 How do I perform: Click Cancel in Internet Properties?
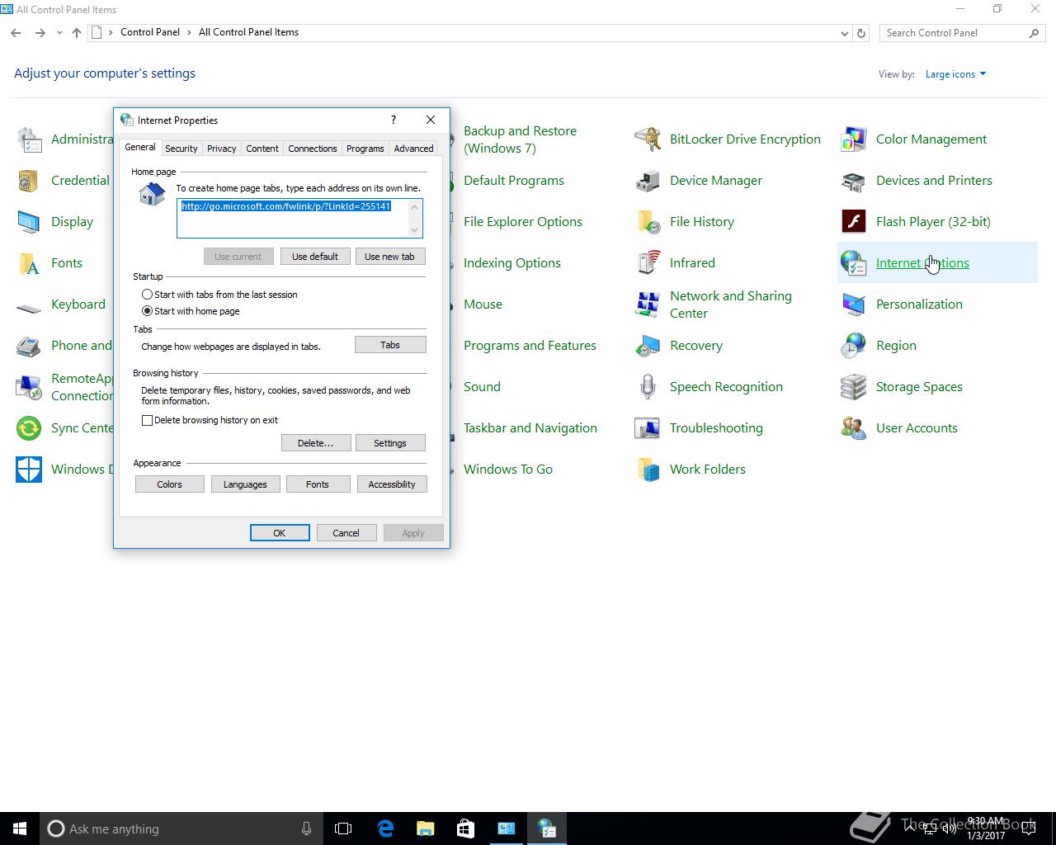[346, 533]
